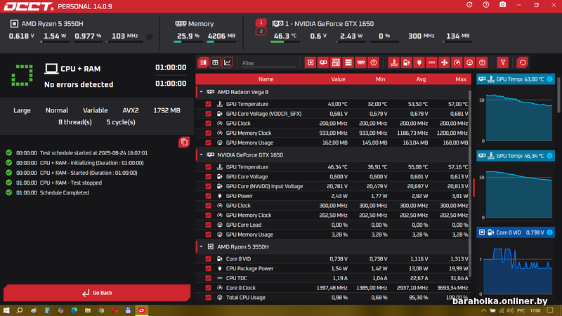Filter sensors by the GPU hardware icon
This screenshot has height=316, width=562.
[323, 62]
